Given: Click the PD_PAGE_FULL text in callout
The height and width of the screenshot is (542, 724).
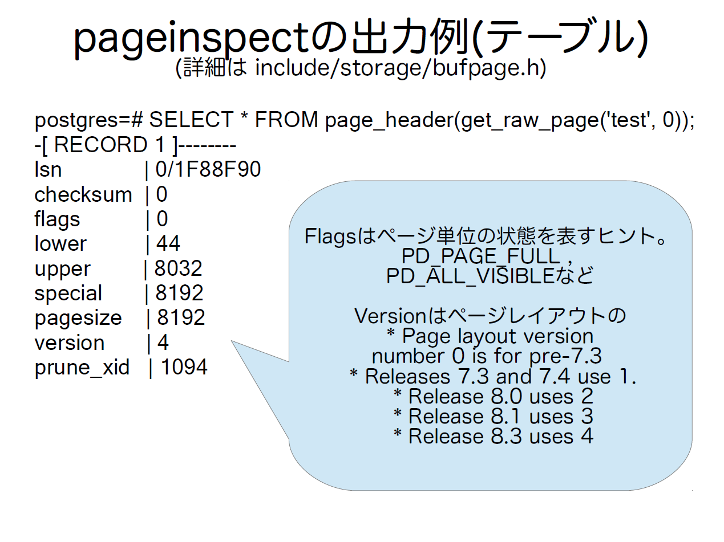Looking at the screenshot, I should coord(480,256).
